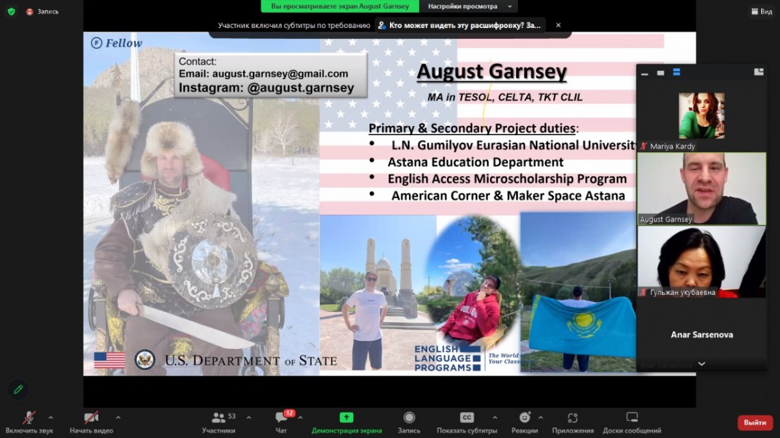Select Mariya Kardy's video thumbnail

click(x=701, y=116)
